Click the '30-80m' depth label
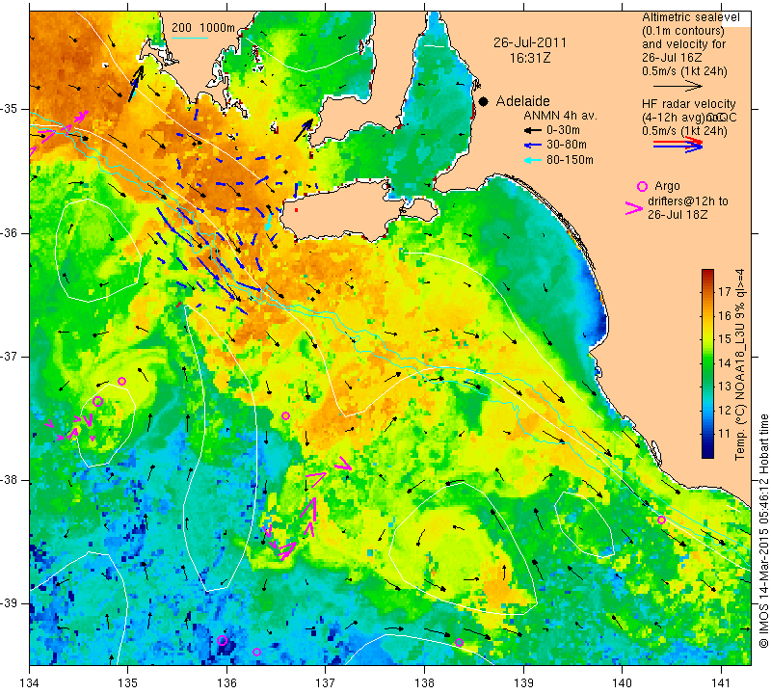 (x=566, y=146)
